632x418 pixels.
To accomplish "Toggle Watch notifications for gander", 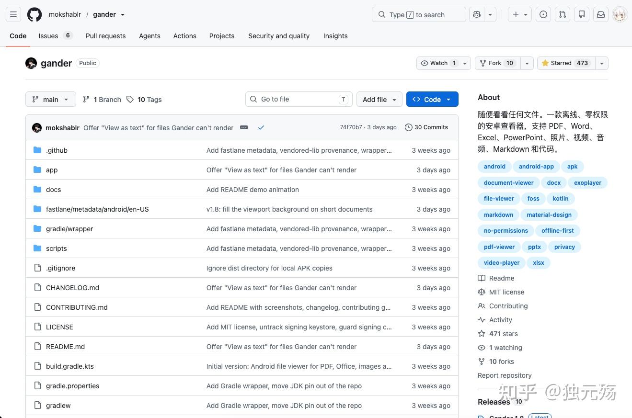I will (444, 63).
